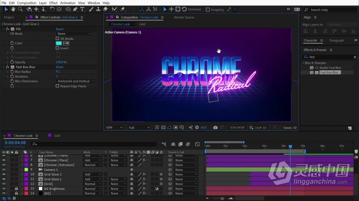Toggle mask and shape path visibility
The image size is (359, 201).
click(x=169, y=128)
